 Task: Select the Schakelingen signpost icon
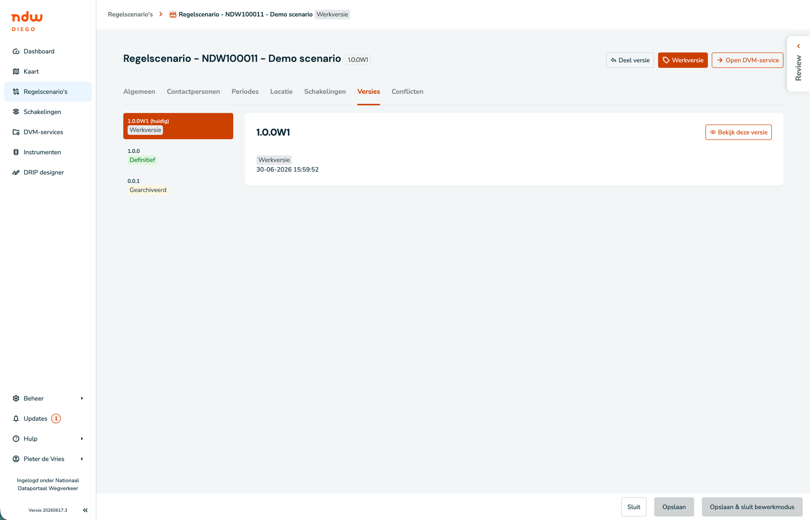(x=16, y=112)
